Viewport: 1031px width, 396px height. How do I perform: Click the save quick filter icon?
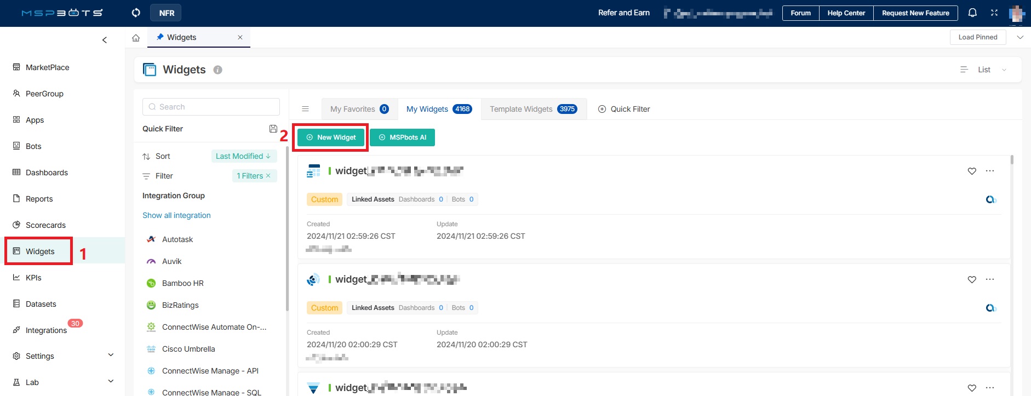(x=273, y=129)
